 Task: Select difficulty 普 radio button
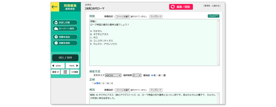coord(157,75)
